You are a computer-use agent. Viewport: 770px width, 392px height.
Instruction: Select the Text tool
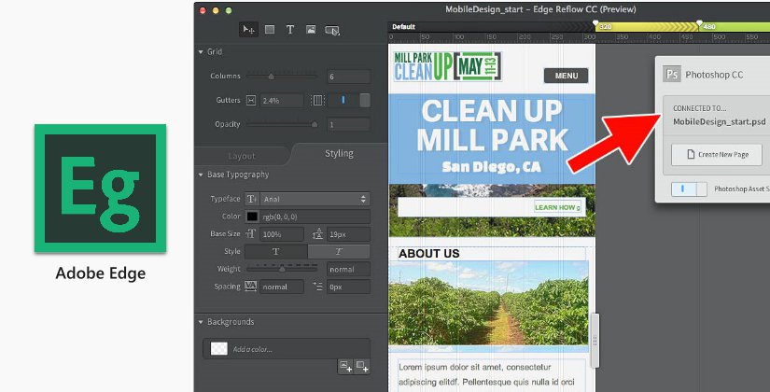290,30
